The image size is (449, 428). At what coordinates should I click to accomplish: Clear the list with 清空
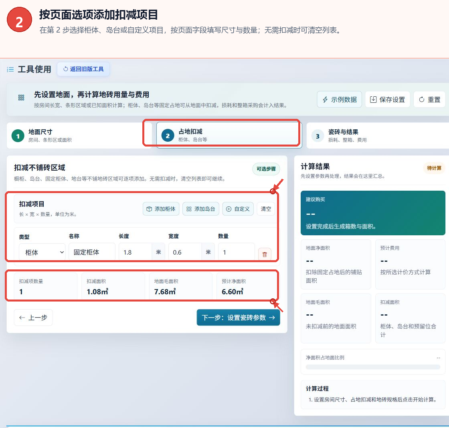(x=266, y=209)
